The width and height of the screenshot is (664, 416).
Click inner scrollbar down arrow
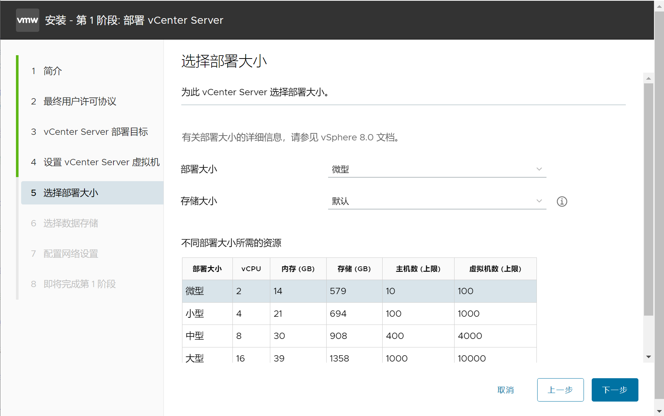click(648, 357)
